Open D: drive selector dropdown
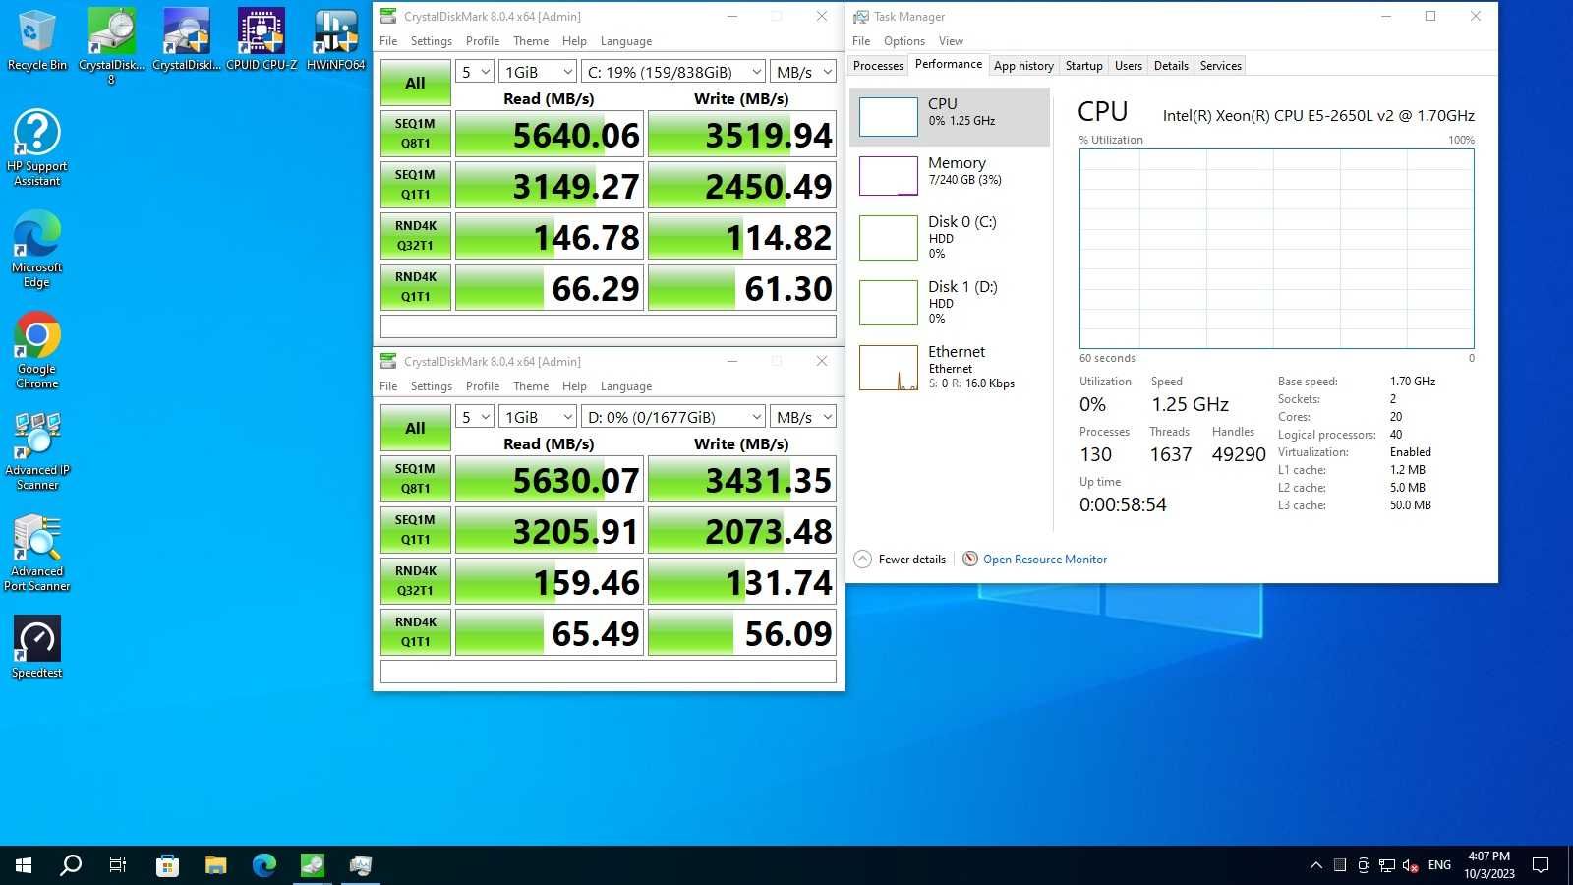The width and height of the screenshot is (1573, 885). click(x=673, y=417)
